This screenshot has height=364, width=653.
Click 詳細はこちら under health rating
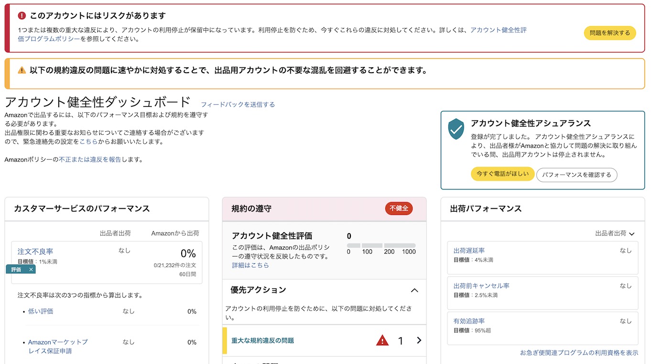click(x=250, y=265)
